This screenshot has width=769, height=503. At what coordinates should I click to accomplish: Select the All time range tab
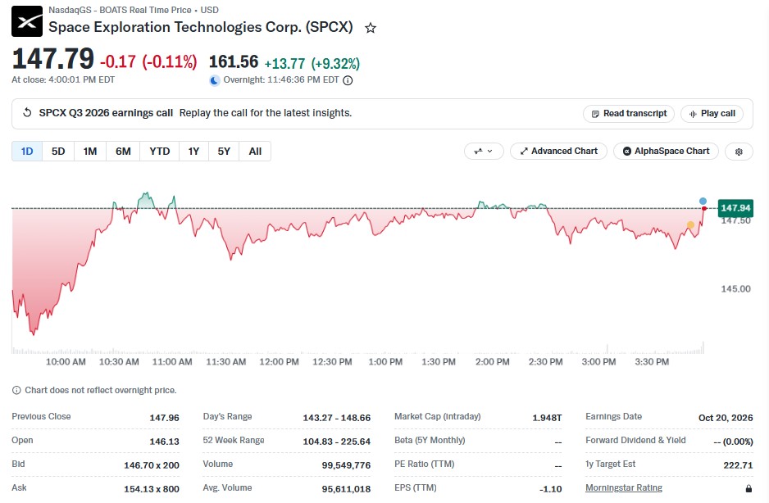[255, 152]
